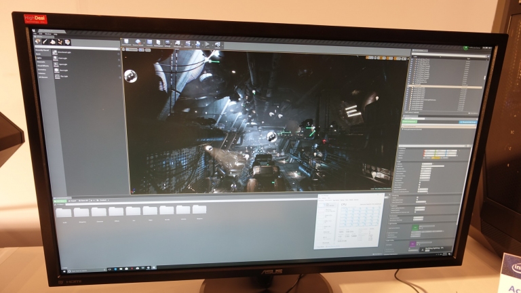Select the highlighted row in World Outliner
521x293 pixels.
coord(445,87)
